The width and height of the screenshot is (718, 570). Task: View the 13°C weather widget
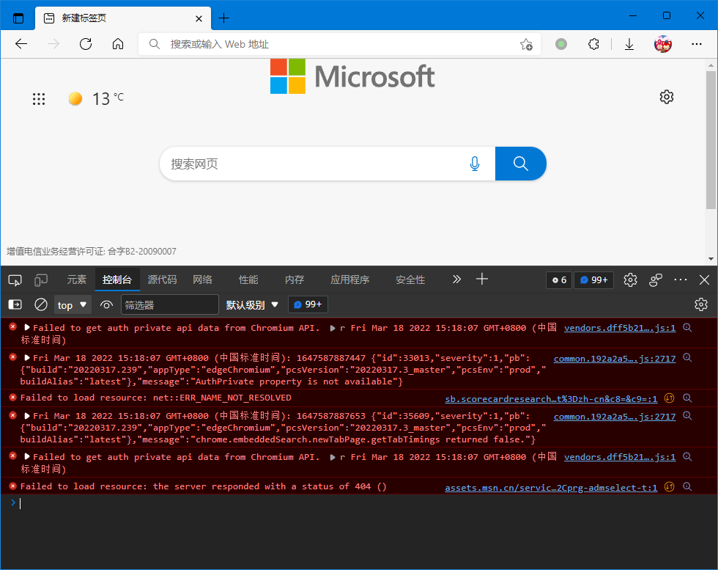click(96, 98)
